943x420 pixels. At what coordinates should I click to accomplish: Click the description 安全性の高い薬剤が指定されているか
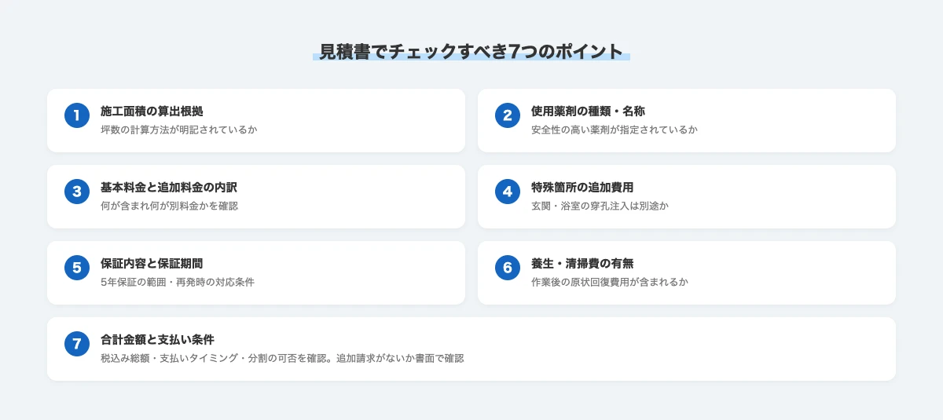615,130
